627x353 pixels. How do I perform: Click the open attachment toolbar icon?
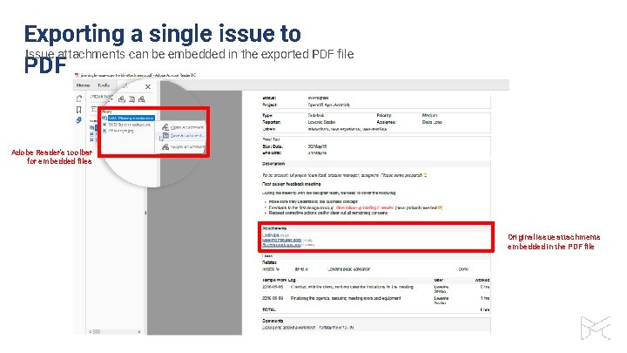point(122,99)
